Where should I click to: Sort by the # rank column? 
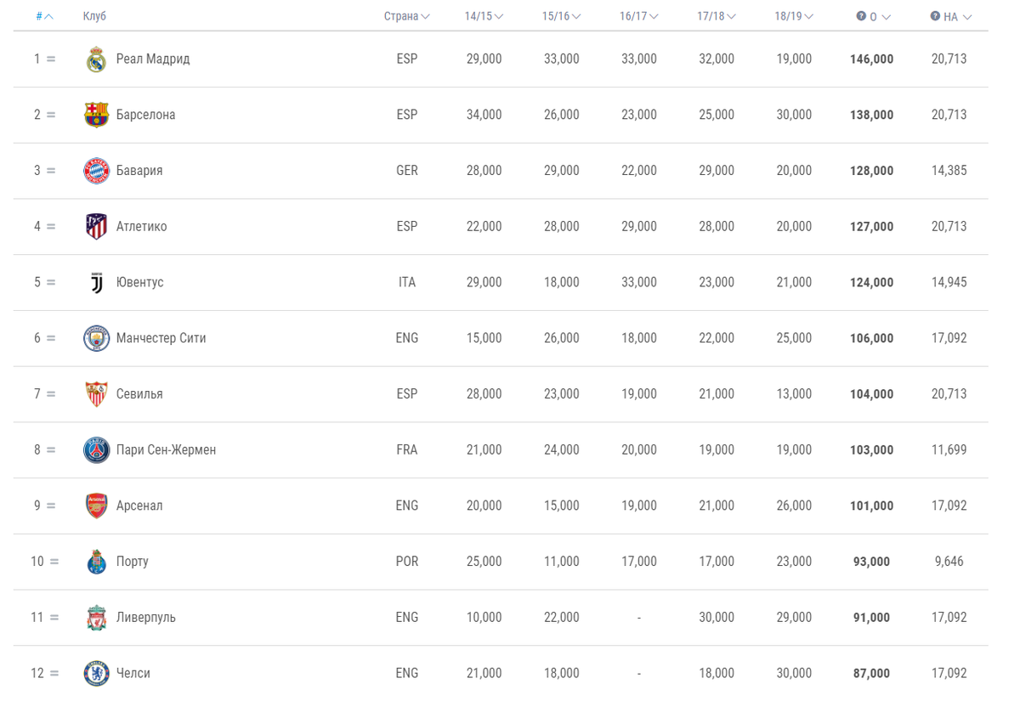click(44, 16)
